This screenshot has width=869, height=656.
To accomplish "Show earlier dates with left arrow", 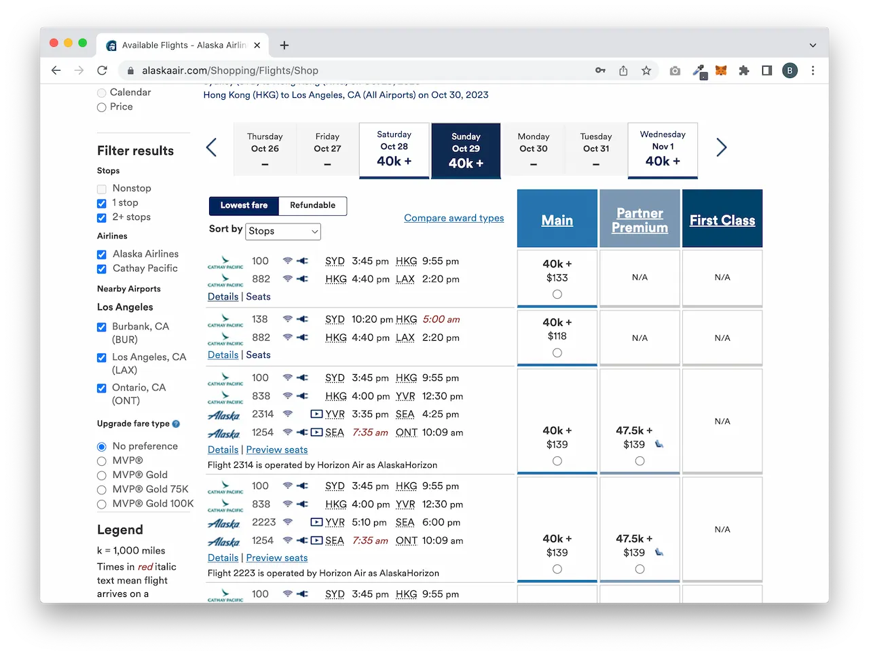I will point(212,147).
